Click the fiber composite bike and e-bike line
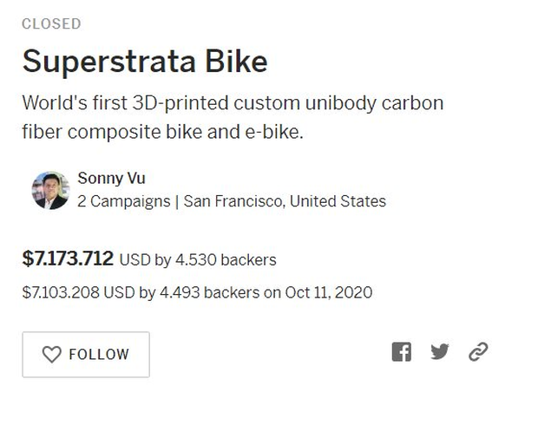 pos(162,132)
